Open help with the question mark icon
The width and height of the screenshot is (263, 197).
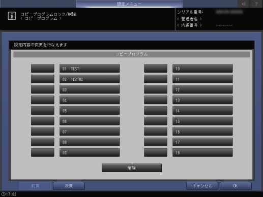point(256,4)
